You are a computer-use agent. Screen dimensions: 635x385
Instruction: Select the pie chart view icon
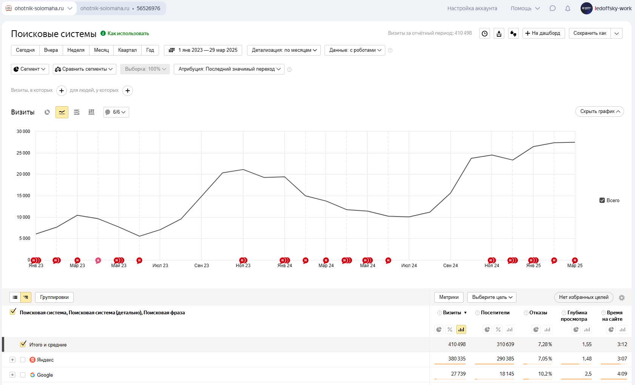tap(47, 112)
